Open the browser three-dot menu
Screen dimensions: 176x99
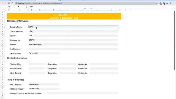pos(174,3)
